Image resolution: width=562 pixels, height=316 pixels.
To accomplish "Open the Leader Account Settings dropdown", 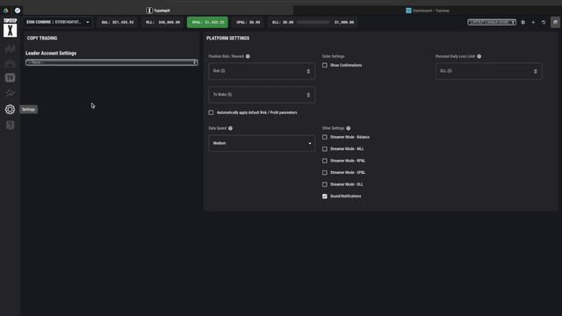I will [112, 62].
